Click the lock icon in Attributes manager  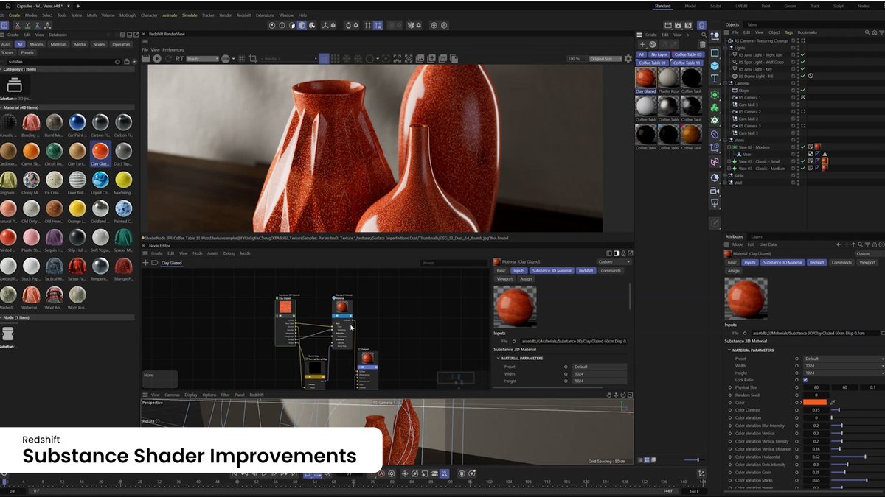(875, 244)
